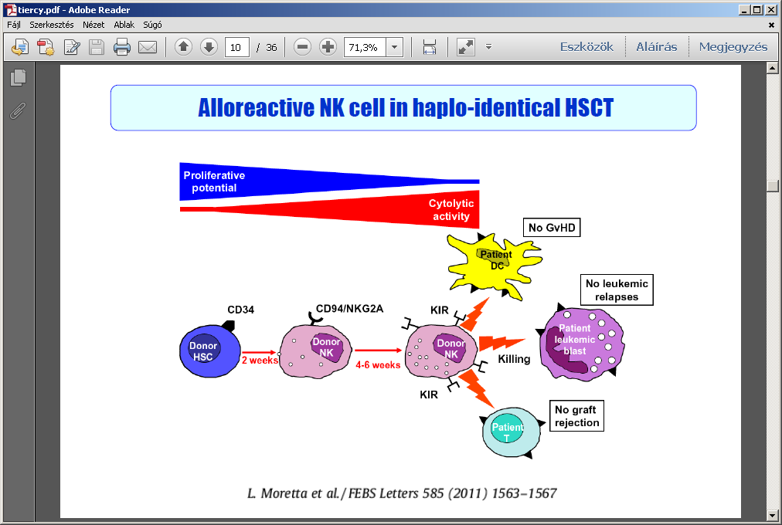782x525 pixels.
Task: Maximize the Adobe Reader window
Action: point(757,9)
